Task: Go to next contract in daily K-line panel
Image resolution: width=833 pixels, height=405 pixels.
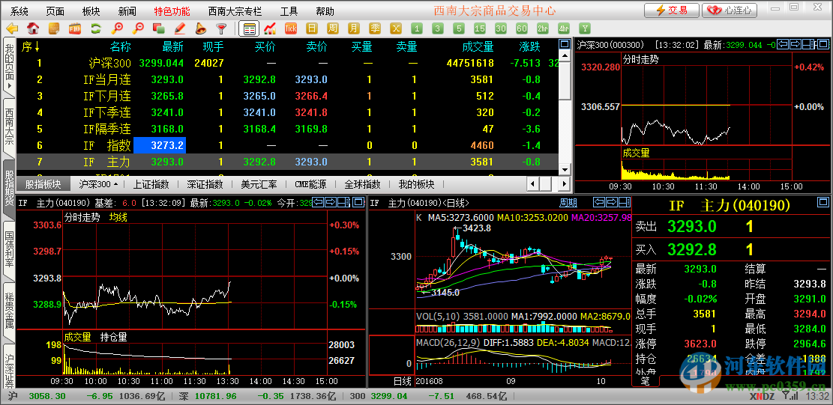Action: [612, 201]
